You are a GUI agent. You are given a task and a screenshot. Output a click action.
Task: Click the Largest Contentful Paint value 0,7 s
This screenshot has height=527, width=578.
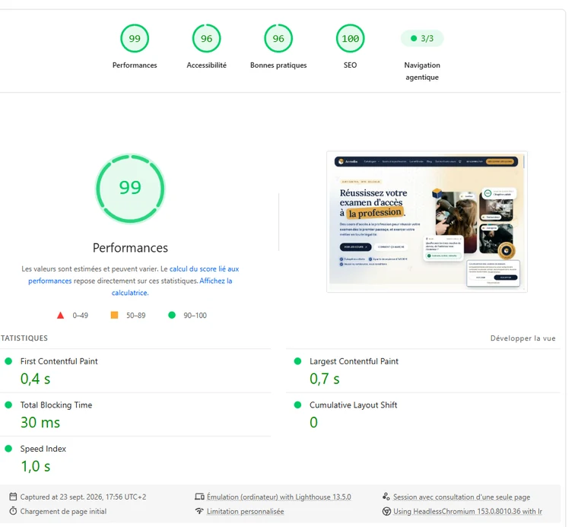coord(325,379)
